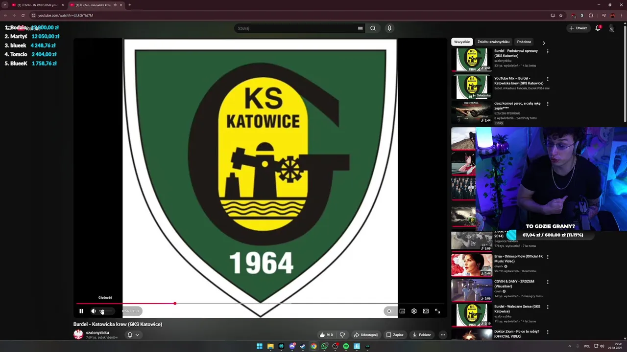
Task: Open the 'dasz komuś palec' video
Action: [472, 112]
